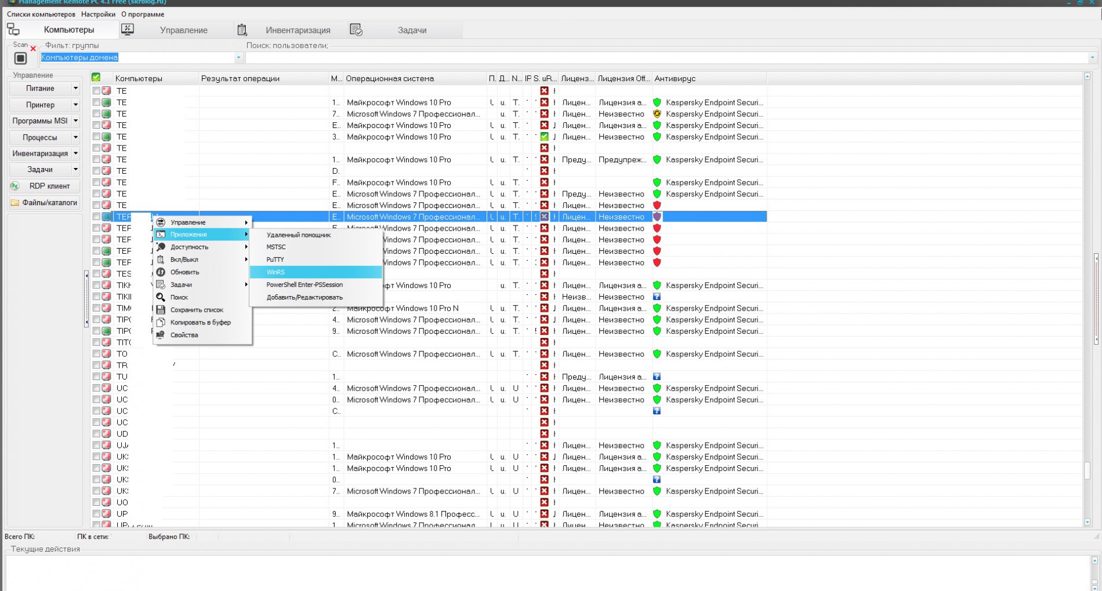Click the user search input field
This screenshot has height=591, width=1102.
667,58
